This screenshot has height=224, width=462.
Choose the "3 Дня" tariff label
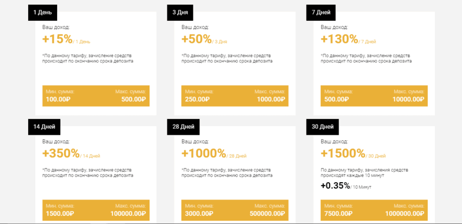pyautogui.click(x=182, y=11)
